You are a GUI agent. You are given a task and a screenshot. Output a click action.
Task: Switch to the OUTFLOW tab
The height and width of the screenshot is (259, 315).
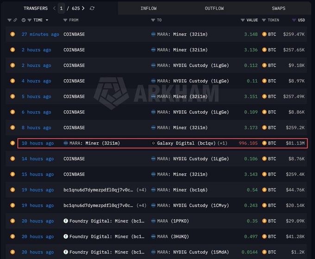tap(214, 8)
